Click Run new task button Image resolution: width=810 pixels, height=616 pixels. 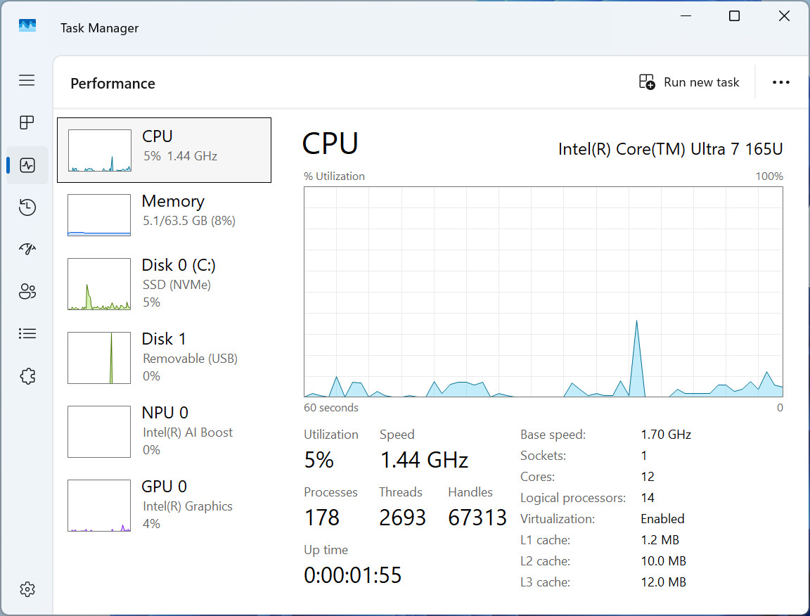[x=688, y=82]
